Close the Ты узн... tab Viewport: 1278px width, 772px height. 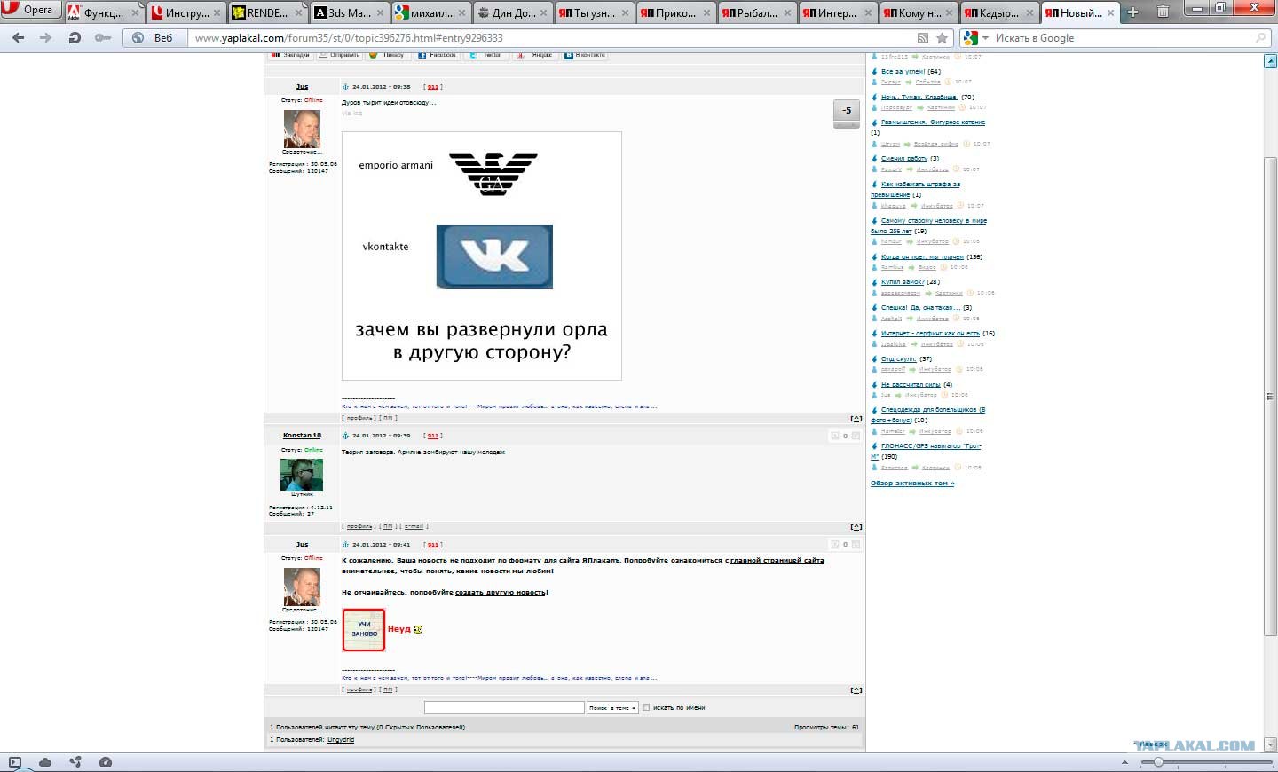626,13
